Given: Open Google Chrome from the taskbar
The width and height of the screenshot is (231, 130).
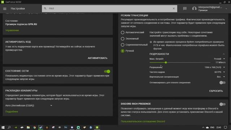Looking at the screenshot, I should click(35, 127).
